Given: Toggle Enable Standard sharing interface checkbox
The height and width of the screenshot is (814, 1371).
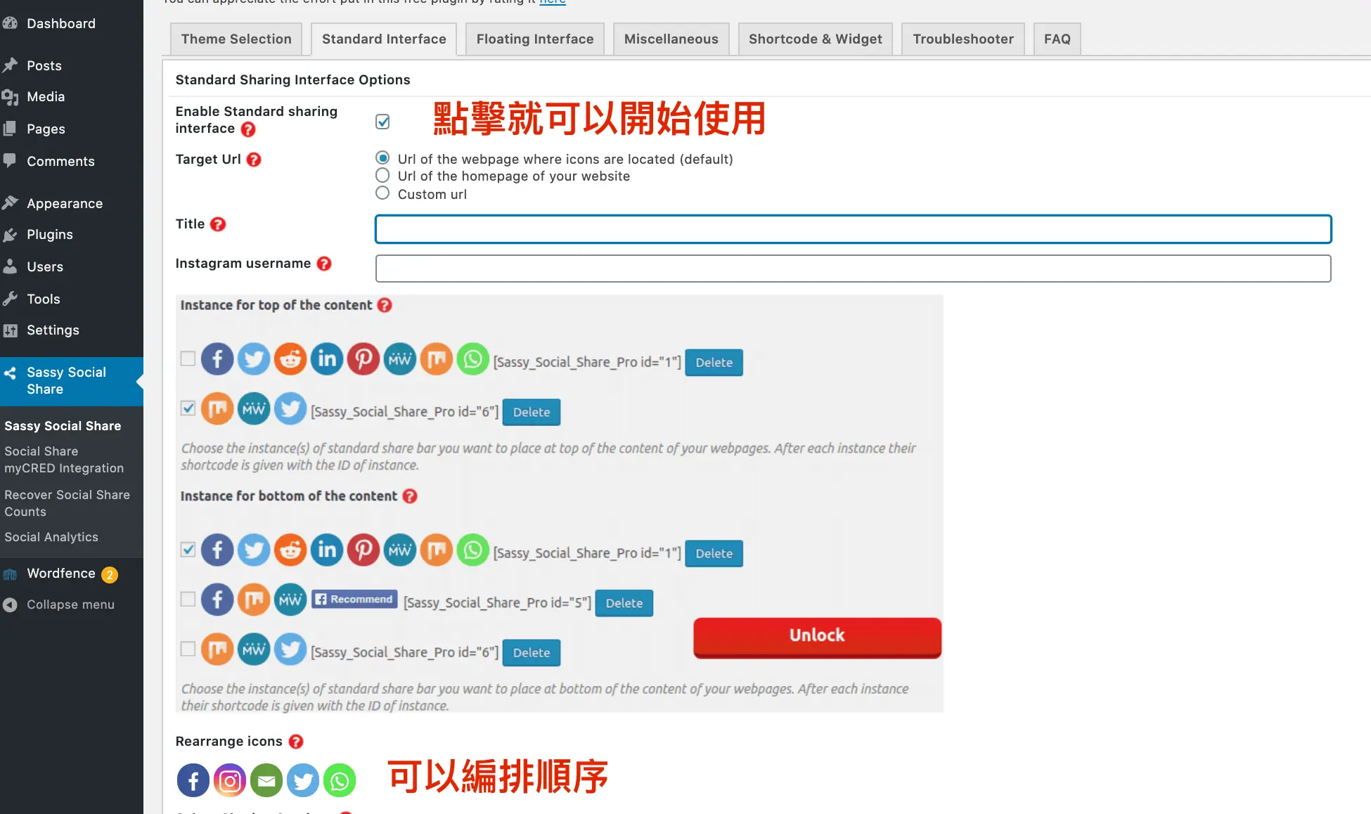Looking at the screenshot, I should (382, 122).
